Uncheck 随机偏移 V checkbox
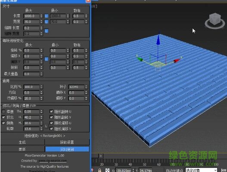Image resolution: width=227 pixels, height=172 pixels. click(x=51, y=128)
